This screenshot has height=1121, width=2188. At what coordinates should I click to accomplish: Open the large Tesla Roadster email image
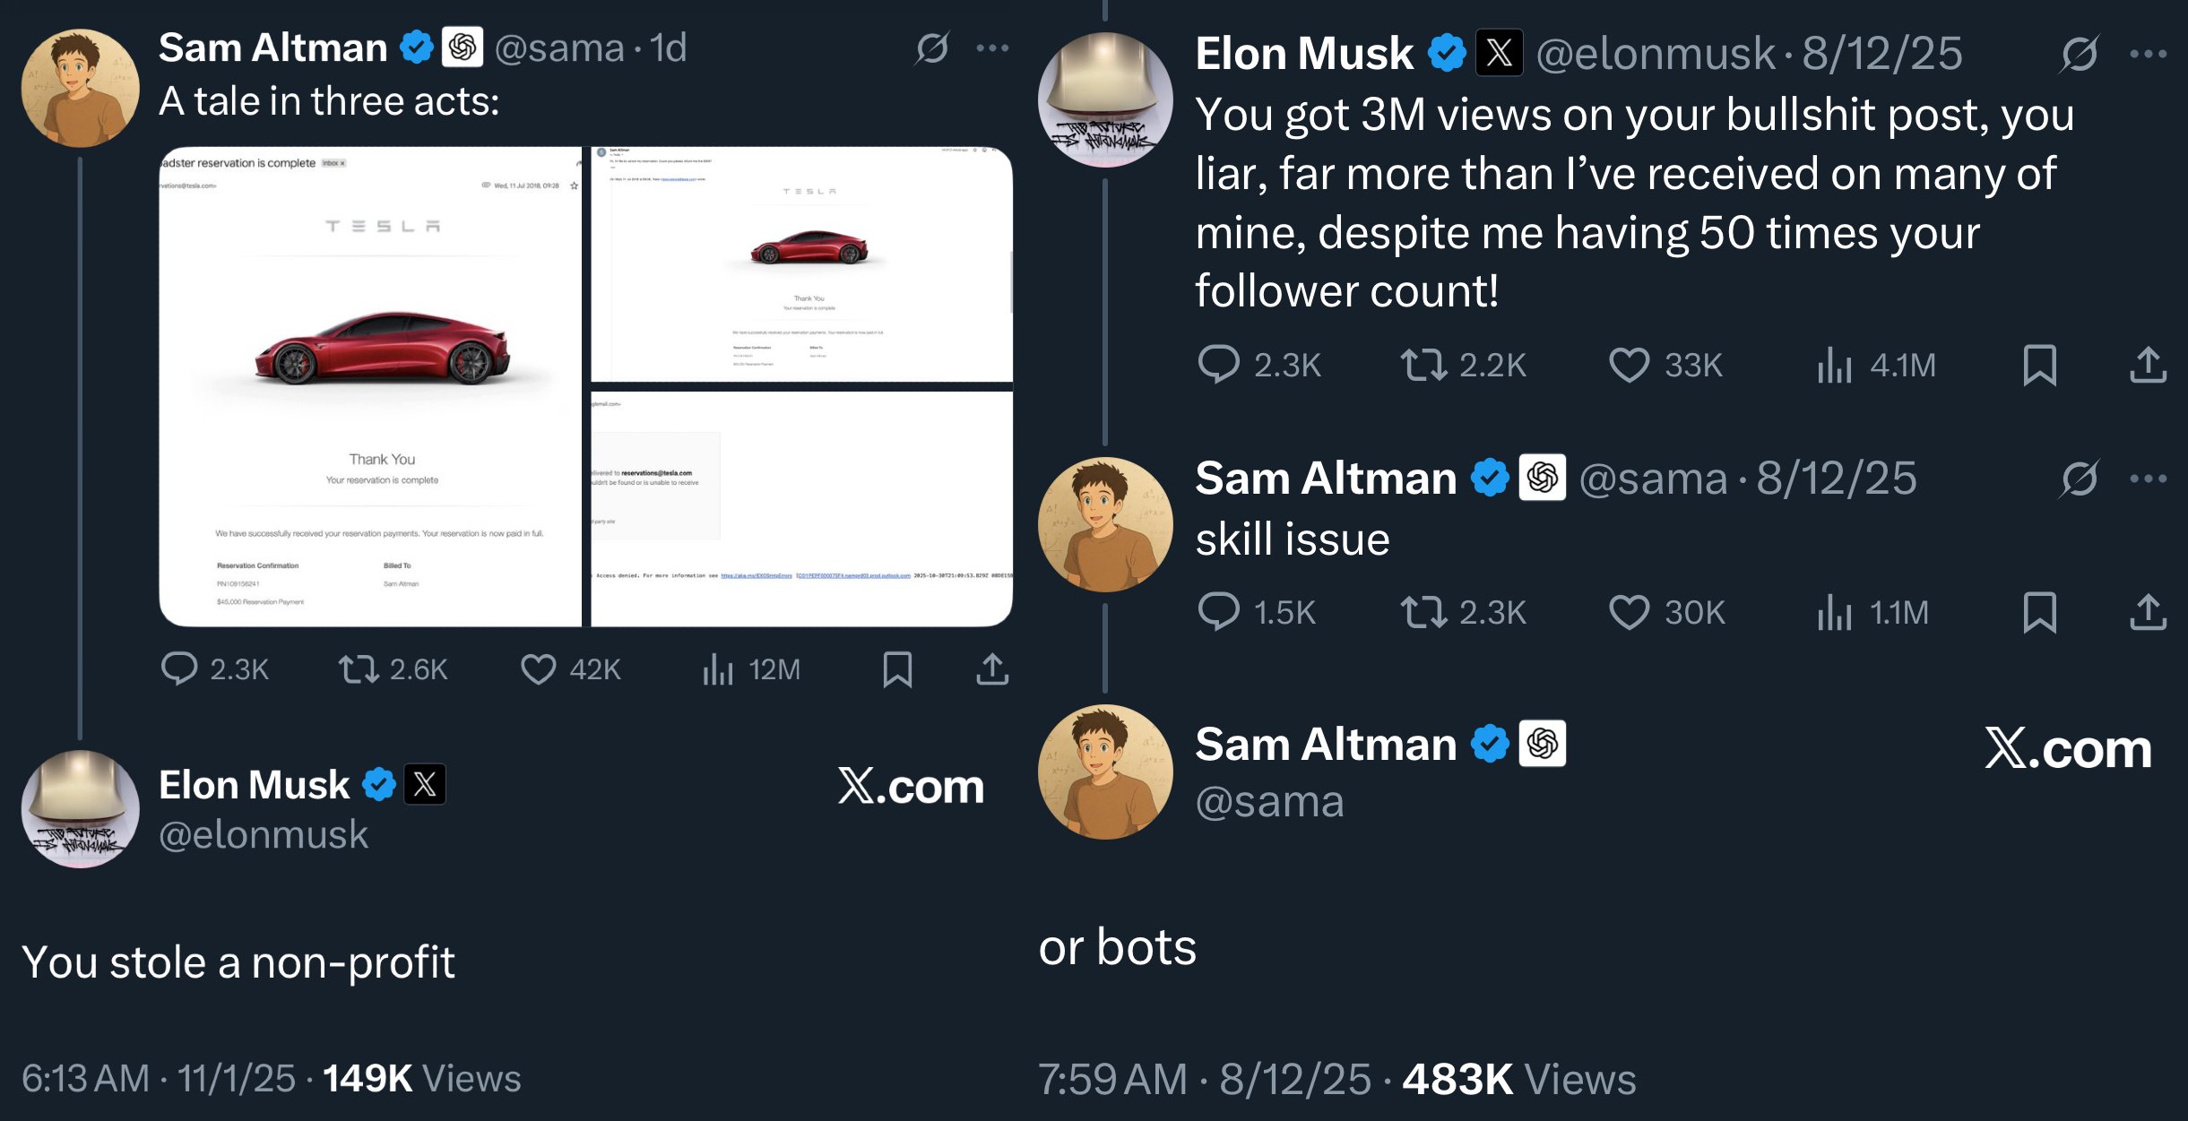click(371, 386)
